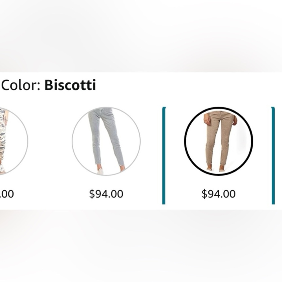This screenshot has width=282, height=282.
Task: Click the button fly on the Biscotti pants
Action: (x=221, y=114)
